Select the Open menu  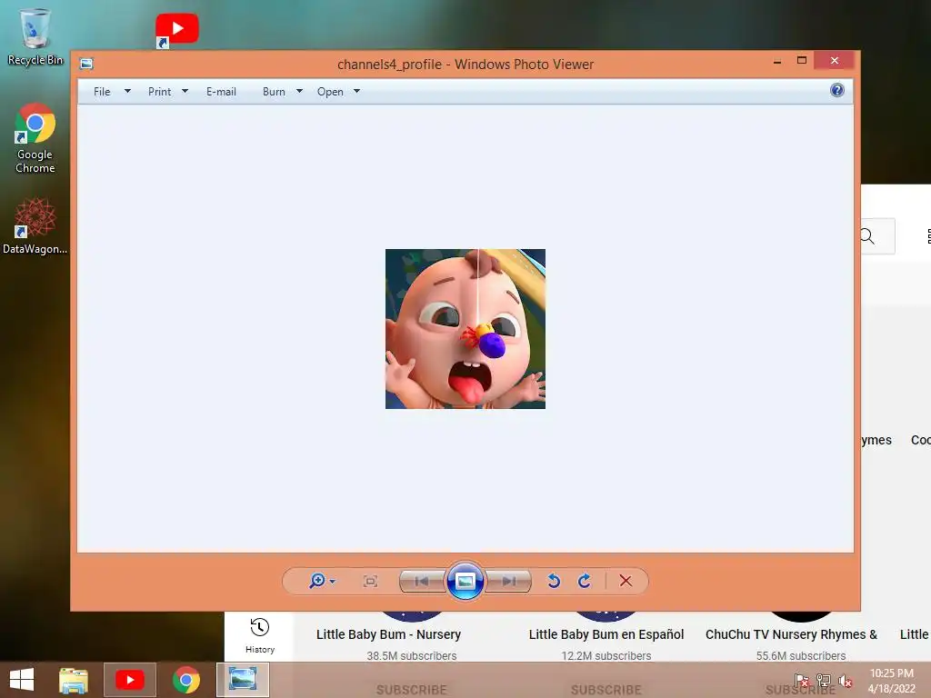(330, 92)
